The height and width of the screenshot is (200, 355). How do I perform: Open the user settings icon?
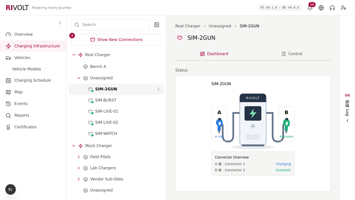[x=343, y=8]
